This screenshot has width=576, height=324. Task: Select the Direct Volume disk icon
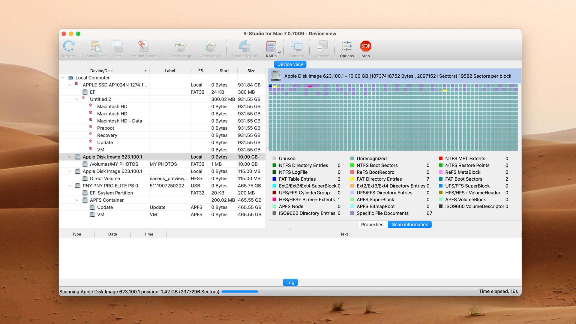85,178
